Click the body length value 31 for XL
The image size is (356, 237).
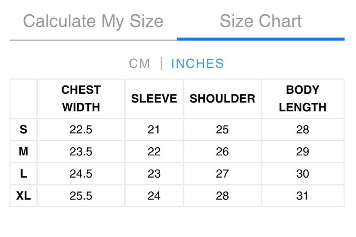[302, 196]
